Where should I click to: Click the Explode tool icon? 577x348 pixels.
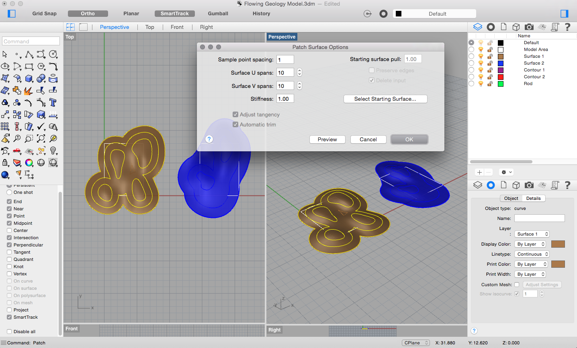pos(29,90)
